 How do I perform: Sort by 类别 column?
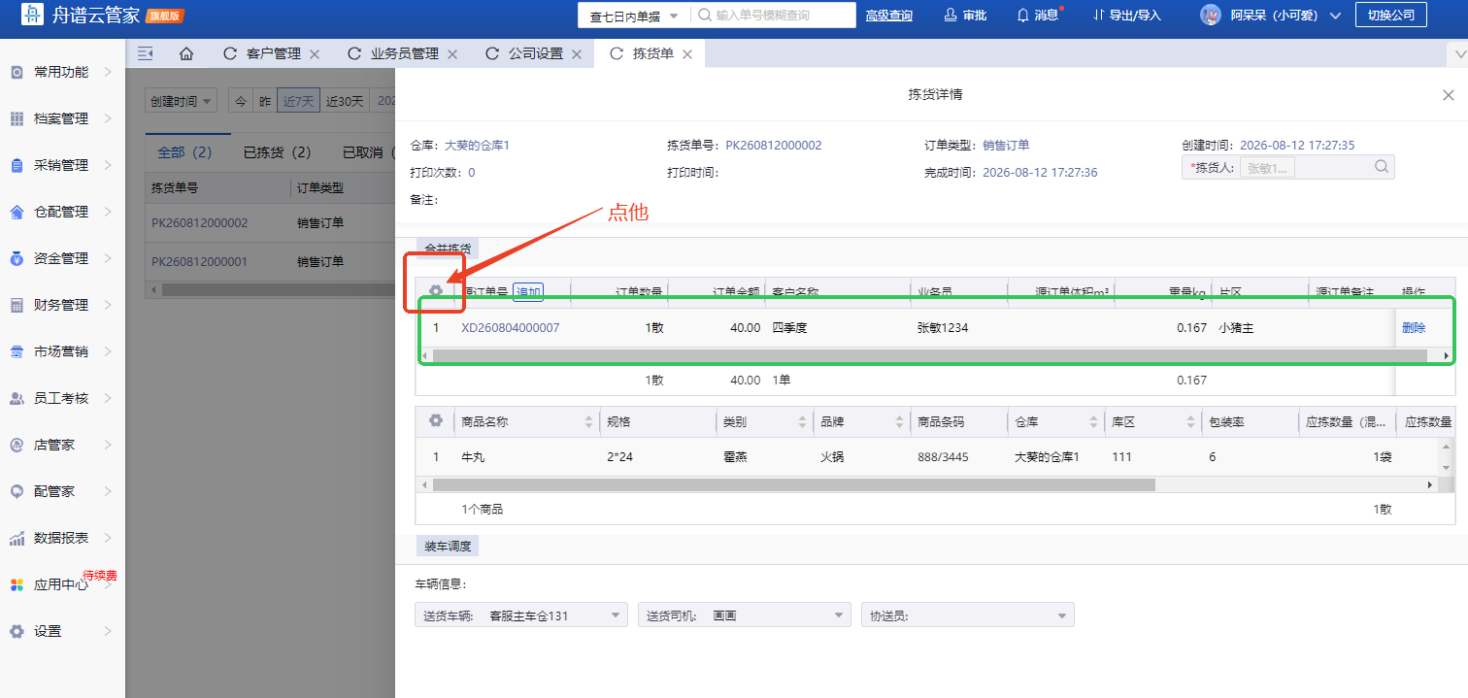coord(802,422)
